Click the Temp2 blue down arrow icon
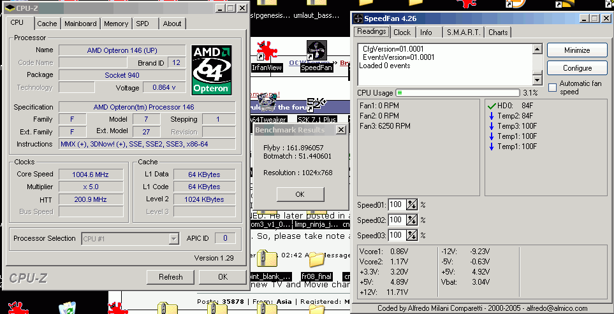 [492, 116]
